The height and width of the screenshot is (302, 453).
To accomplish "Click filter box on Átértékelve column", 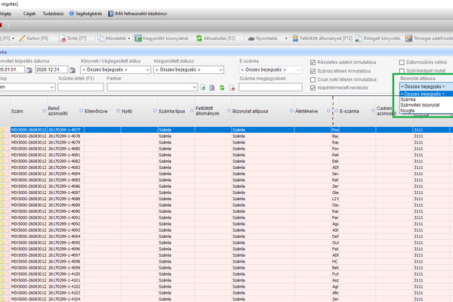I will pos(328,111).
